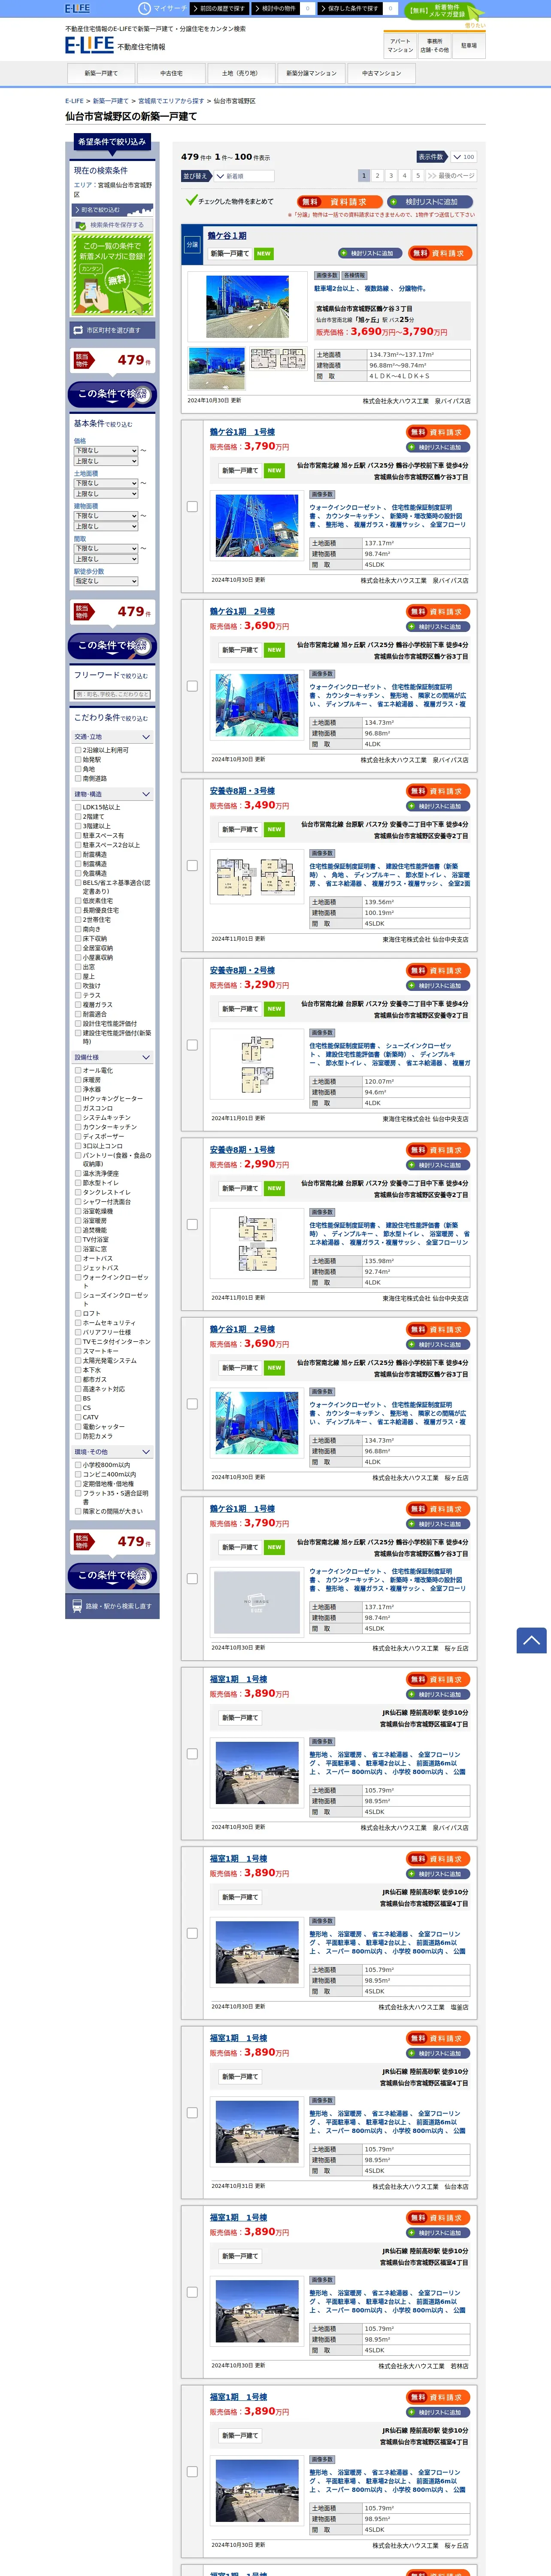Select 新築一戸建て nav tab

(x=101, y=73)
